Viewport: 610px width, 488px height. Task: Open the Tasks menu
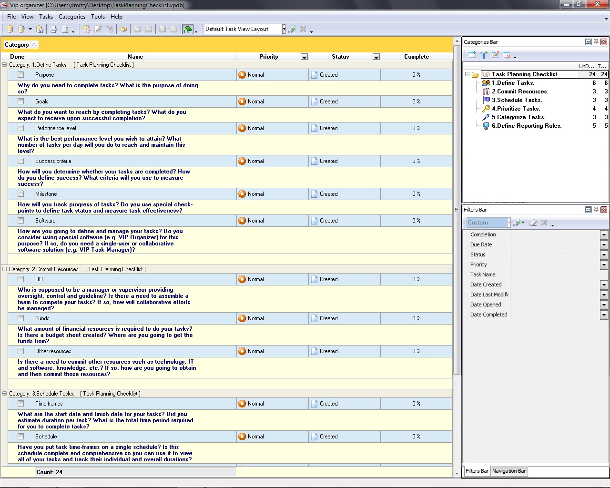[46, 16]
